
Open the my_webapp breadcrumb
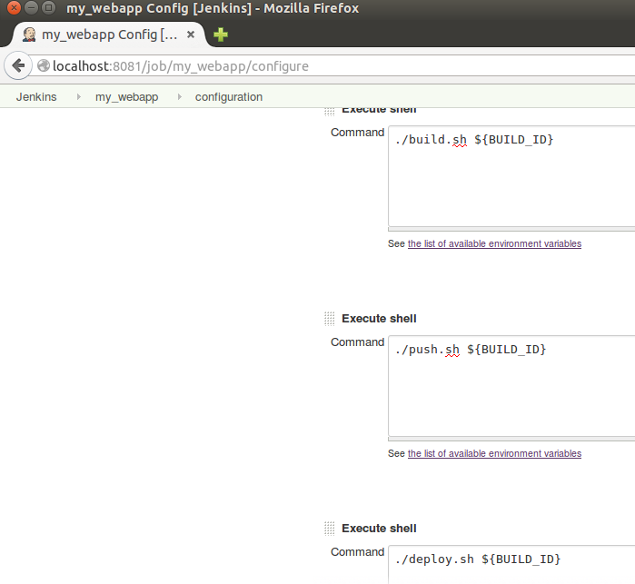[127, 97]
